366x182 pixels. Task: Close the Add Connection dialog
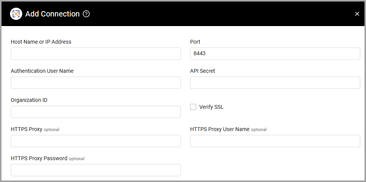pos(357,14)
